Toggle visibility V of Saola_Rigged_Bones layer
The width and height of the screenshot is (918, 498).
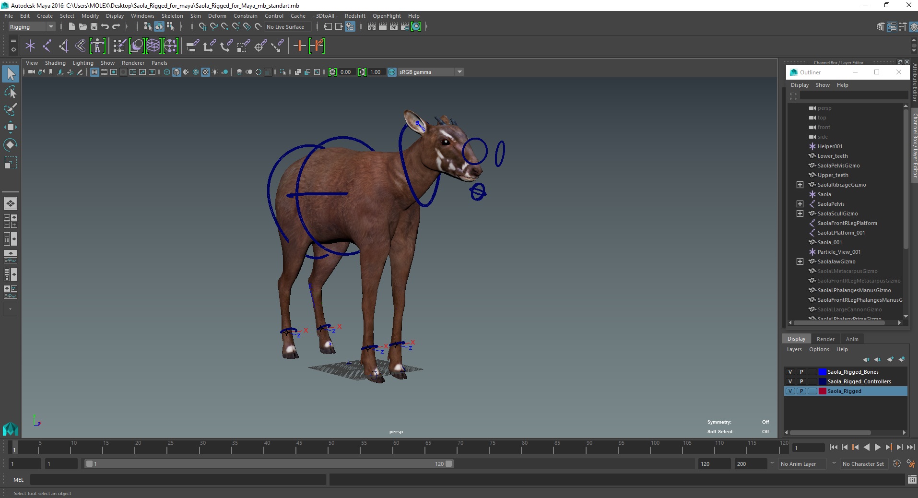coord(790,372)
